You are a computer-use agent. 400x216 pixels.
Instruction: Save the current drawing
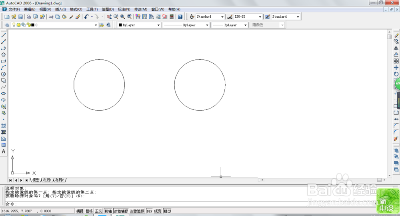[20, 16]
